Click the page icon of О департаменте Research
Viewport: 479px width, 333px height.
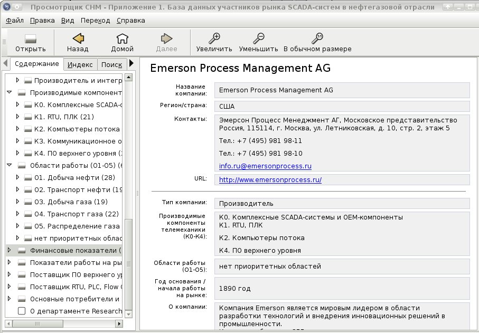pyautogui.click(x=21, y=311)
